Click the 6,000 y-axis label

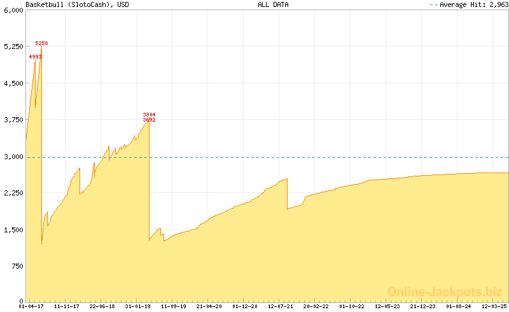coord(13,10)
